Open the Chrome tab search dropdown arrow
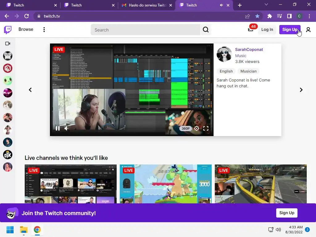This screenshot has width=316, height=237. (x=266, y=4)
